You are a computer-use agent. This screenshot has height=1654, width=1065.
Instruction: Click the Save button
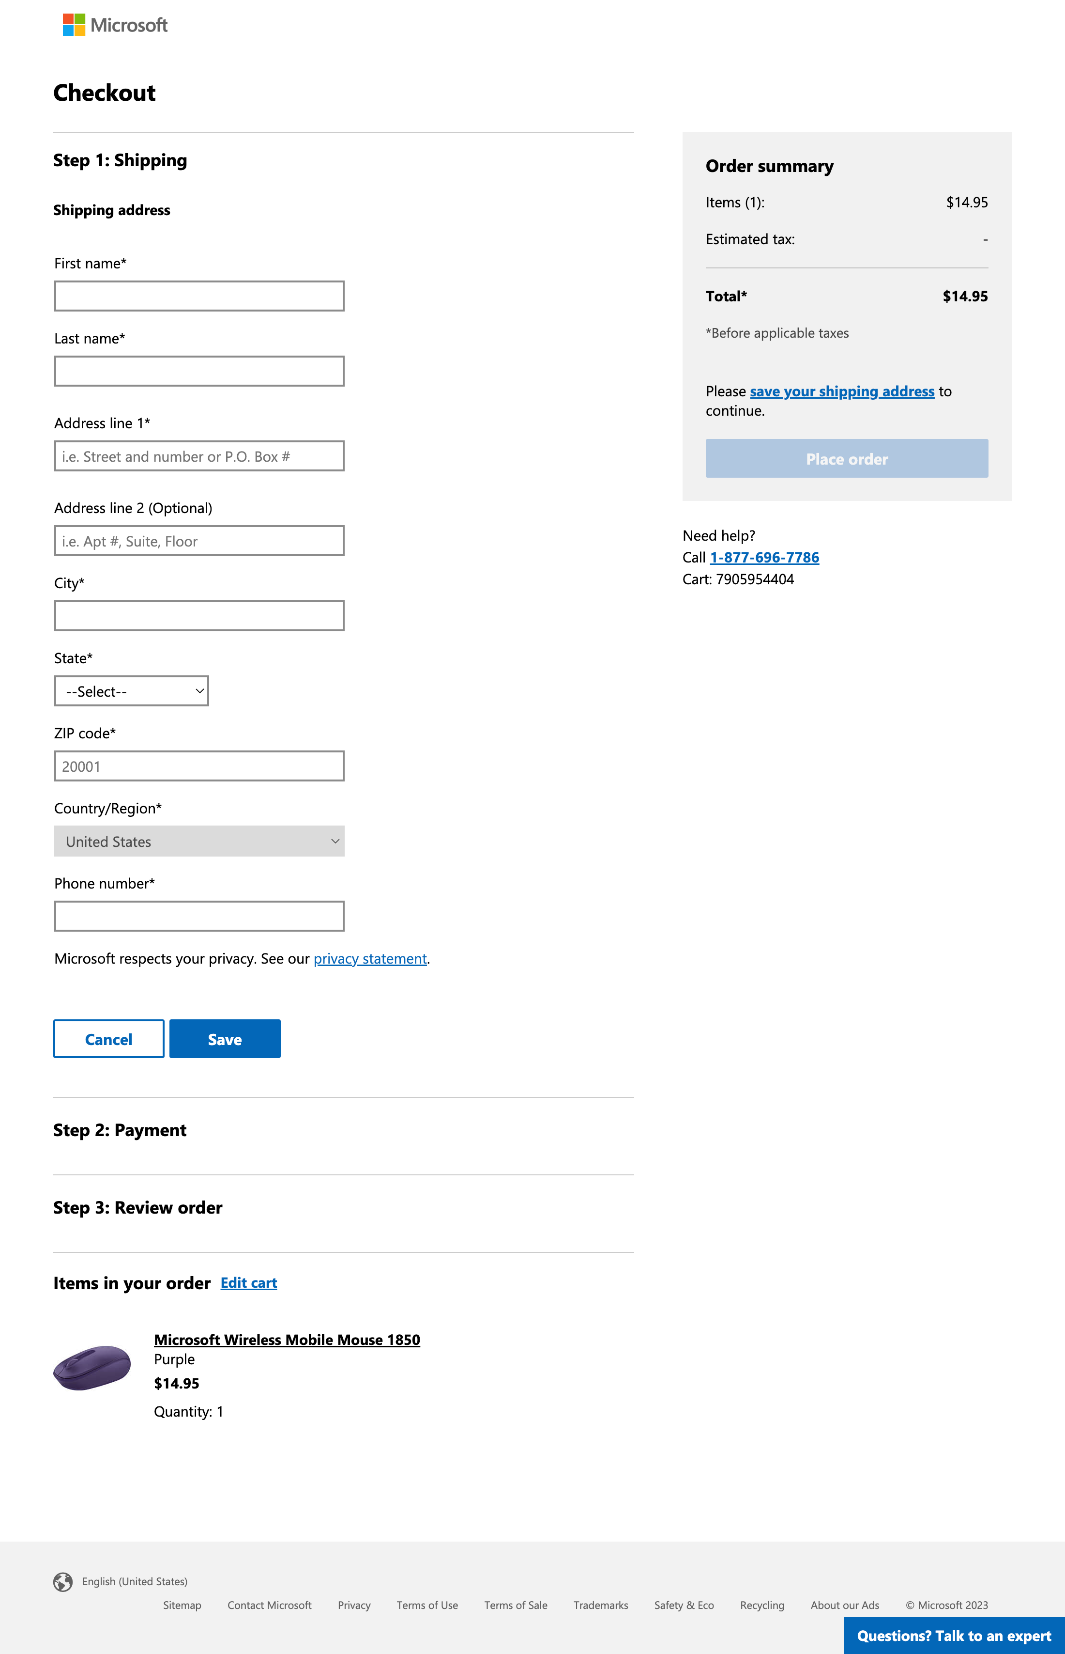pos(224,1039)
